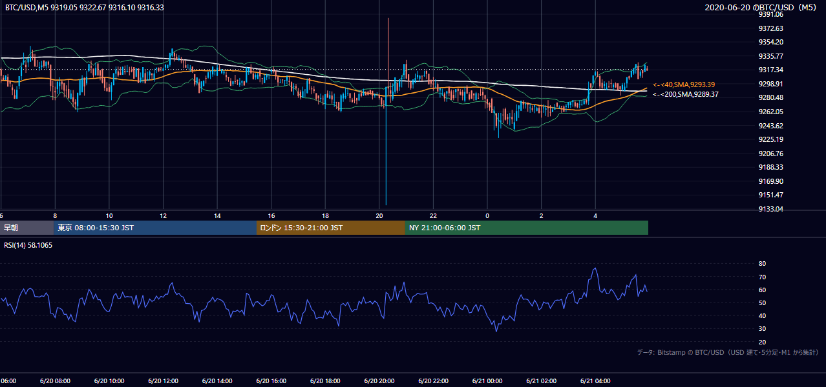
Task: Click the RSI(14) 58.1065 indicator label
Action: 28,246
